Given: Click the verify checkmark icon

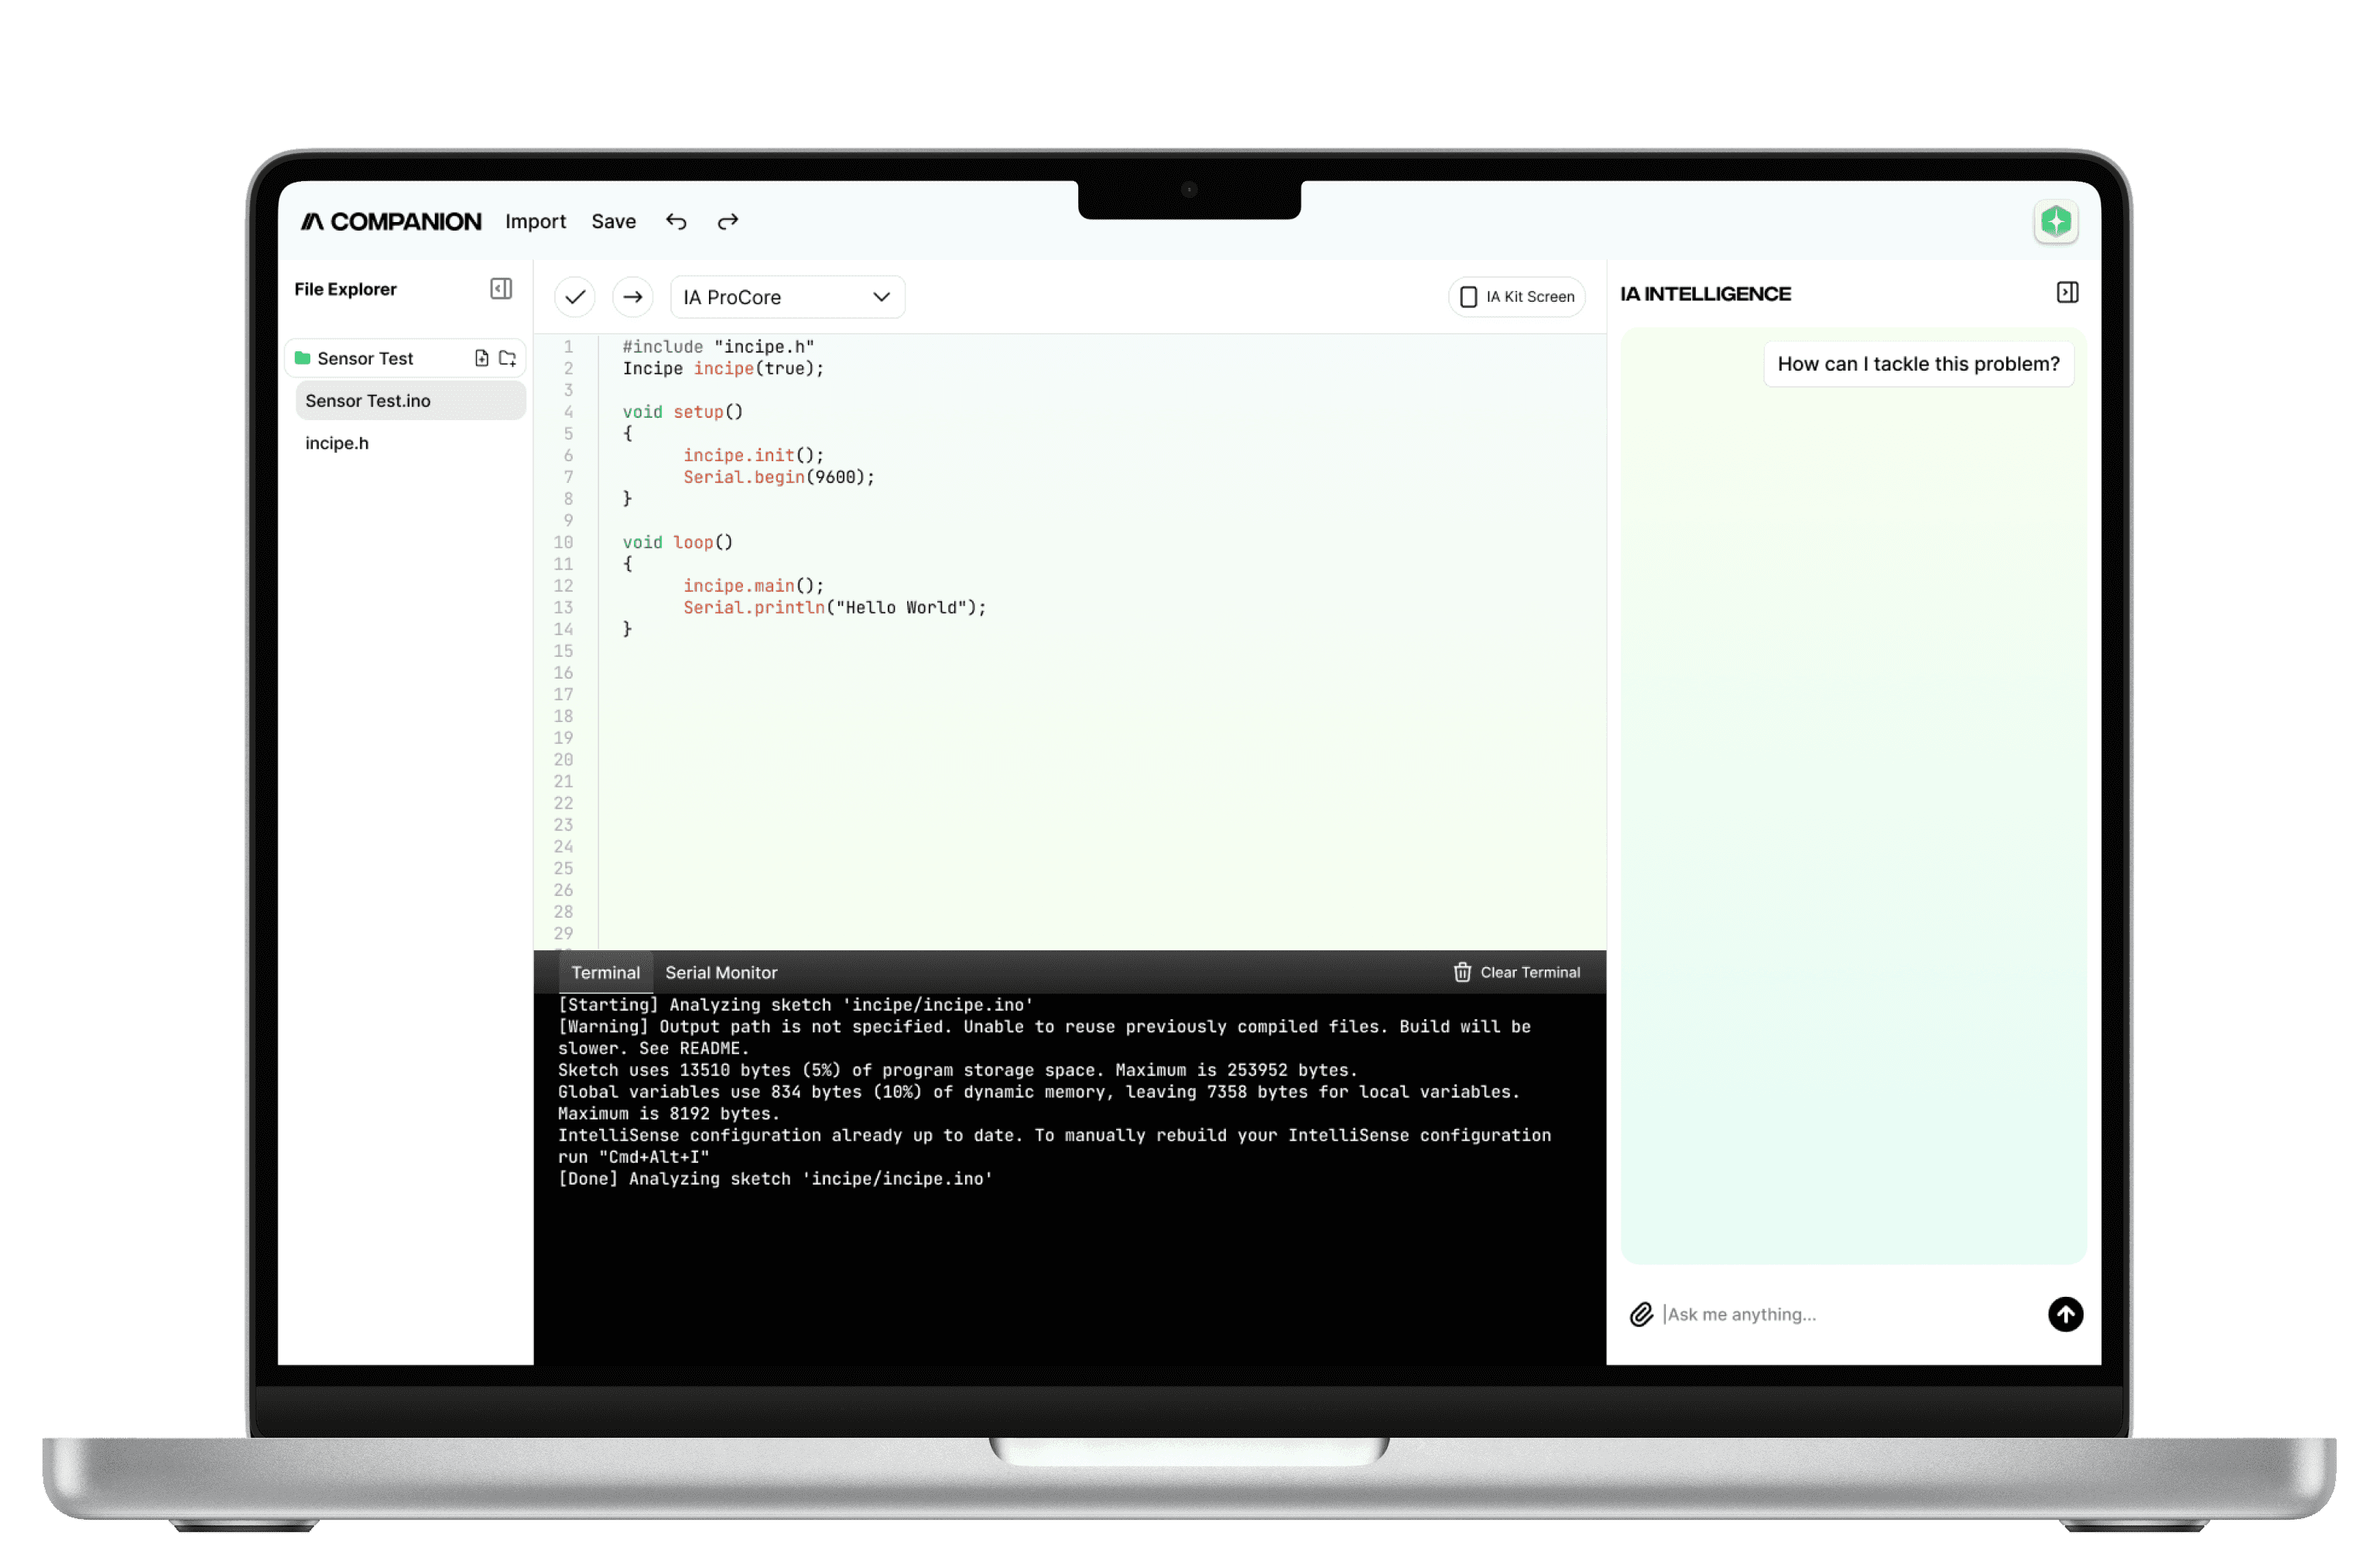Looking at the screenshot, I should click(575, 297).
